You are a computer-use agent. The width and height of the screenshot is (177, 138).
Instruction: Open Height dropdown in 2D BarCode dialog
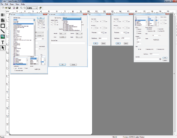point(79,37)
